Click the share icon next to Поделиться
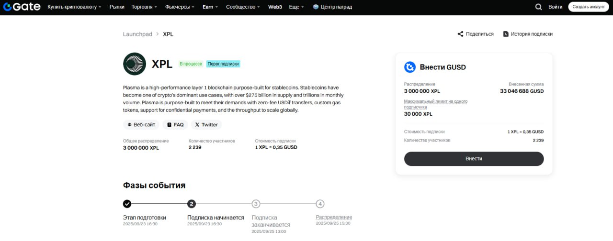Screen dimensions: 613x241 tap(460, 34)
